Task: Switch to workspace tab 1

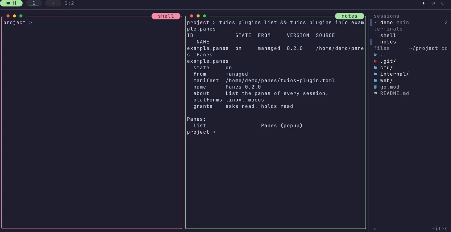Action: click(34, 3)
